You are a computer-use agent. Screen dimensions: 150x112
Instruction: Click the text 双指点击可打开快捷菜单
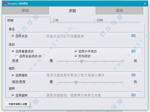[x=65, y=36]
